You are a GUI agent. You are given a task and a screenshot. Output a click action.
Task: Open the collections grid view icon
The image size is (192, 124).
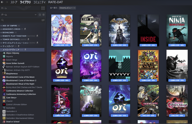pos(43,8)
